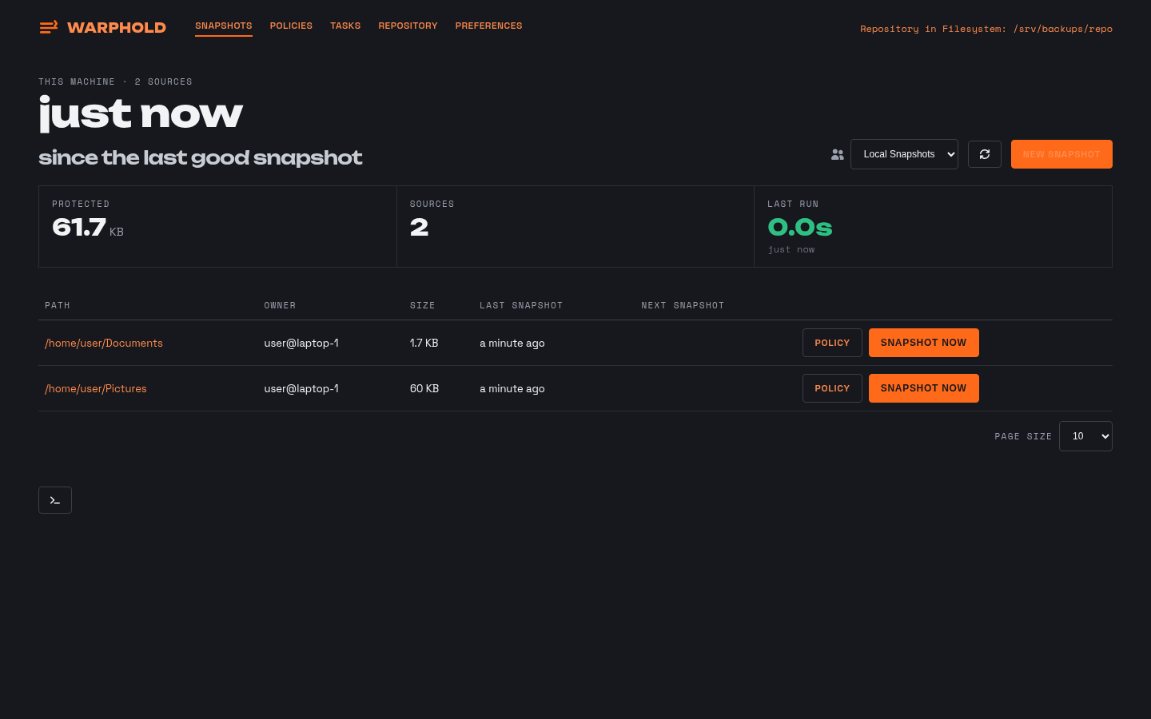Click the refresh snapshots icon button
Image resolution: width=1151 pixels, height=719 pixels.
pos(985,154)
